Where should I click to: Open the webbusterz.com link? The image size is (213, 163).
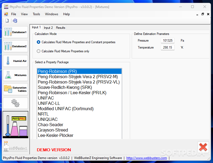point(147,158)
